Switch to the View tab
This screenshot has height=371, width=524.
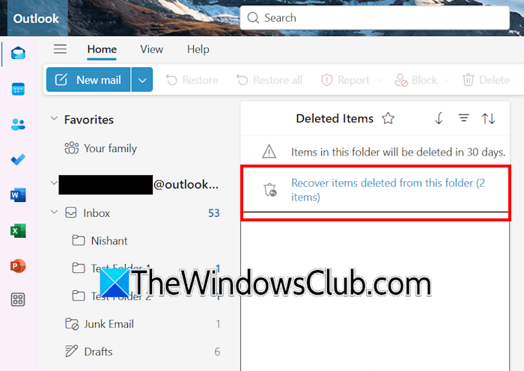coord(152,49)
